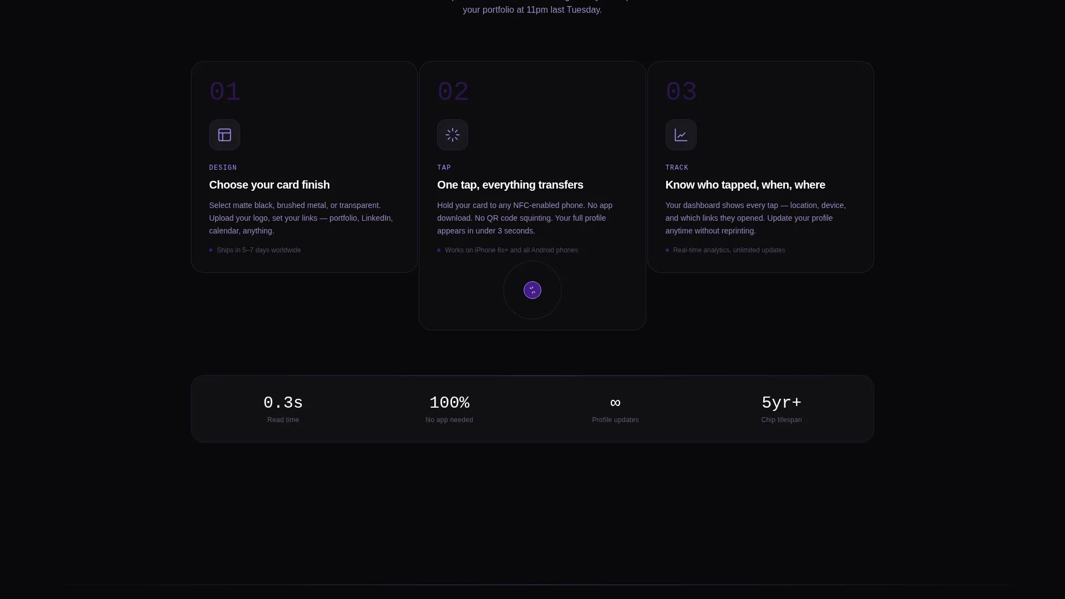Click the loading spinner icon in Tap card

(453, 135)
